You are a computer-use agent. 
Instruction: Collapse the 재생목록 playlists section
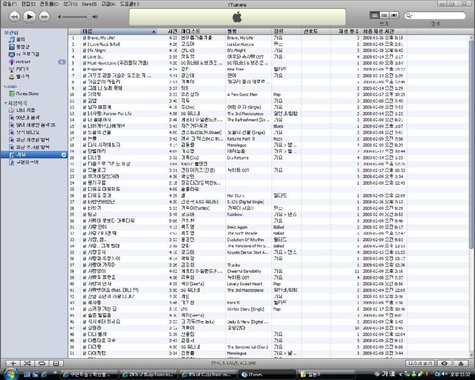[x=6, y=103]
